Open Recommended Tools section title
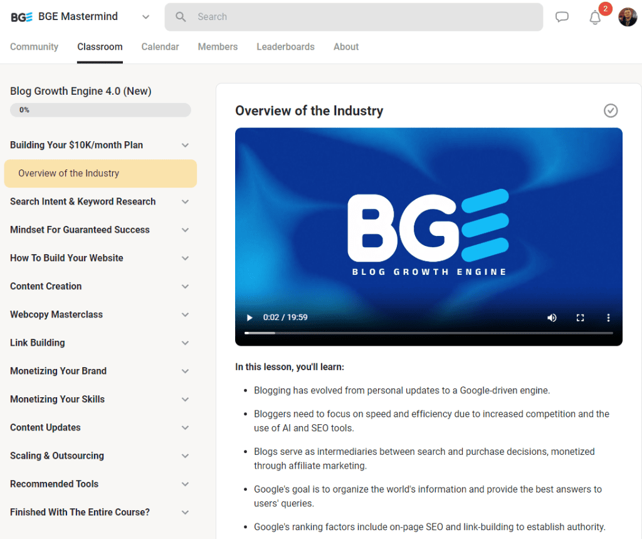Viewport: 642px width, 539px height. click(x=54, y=484)
